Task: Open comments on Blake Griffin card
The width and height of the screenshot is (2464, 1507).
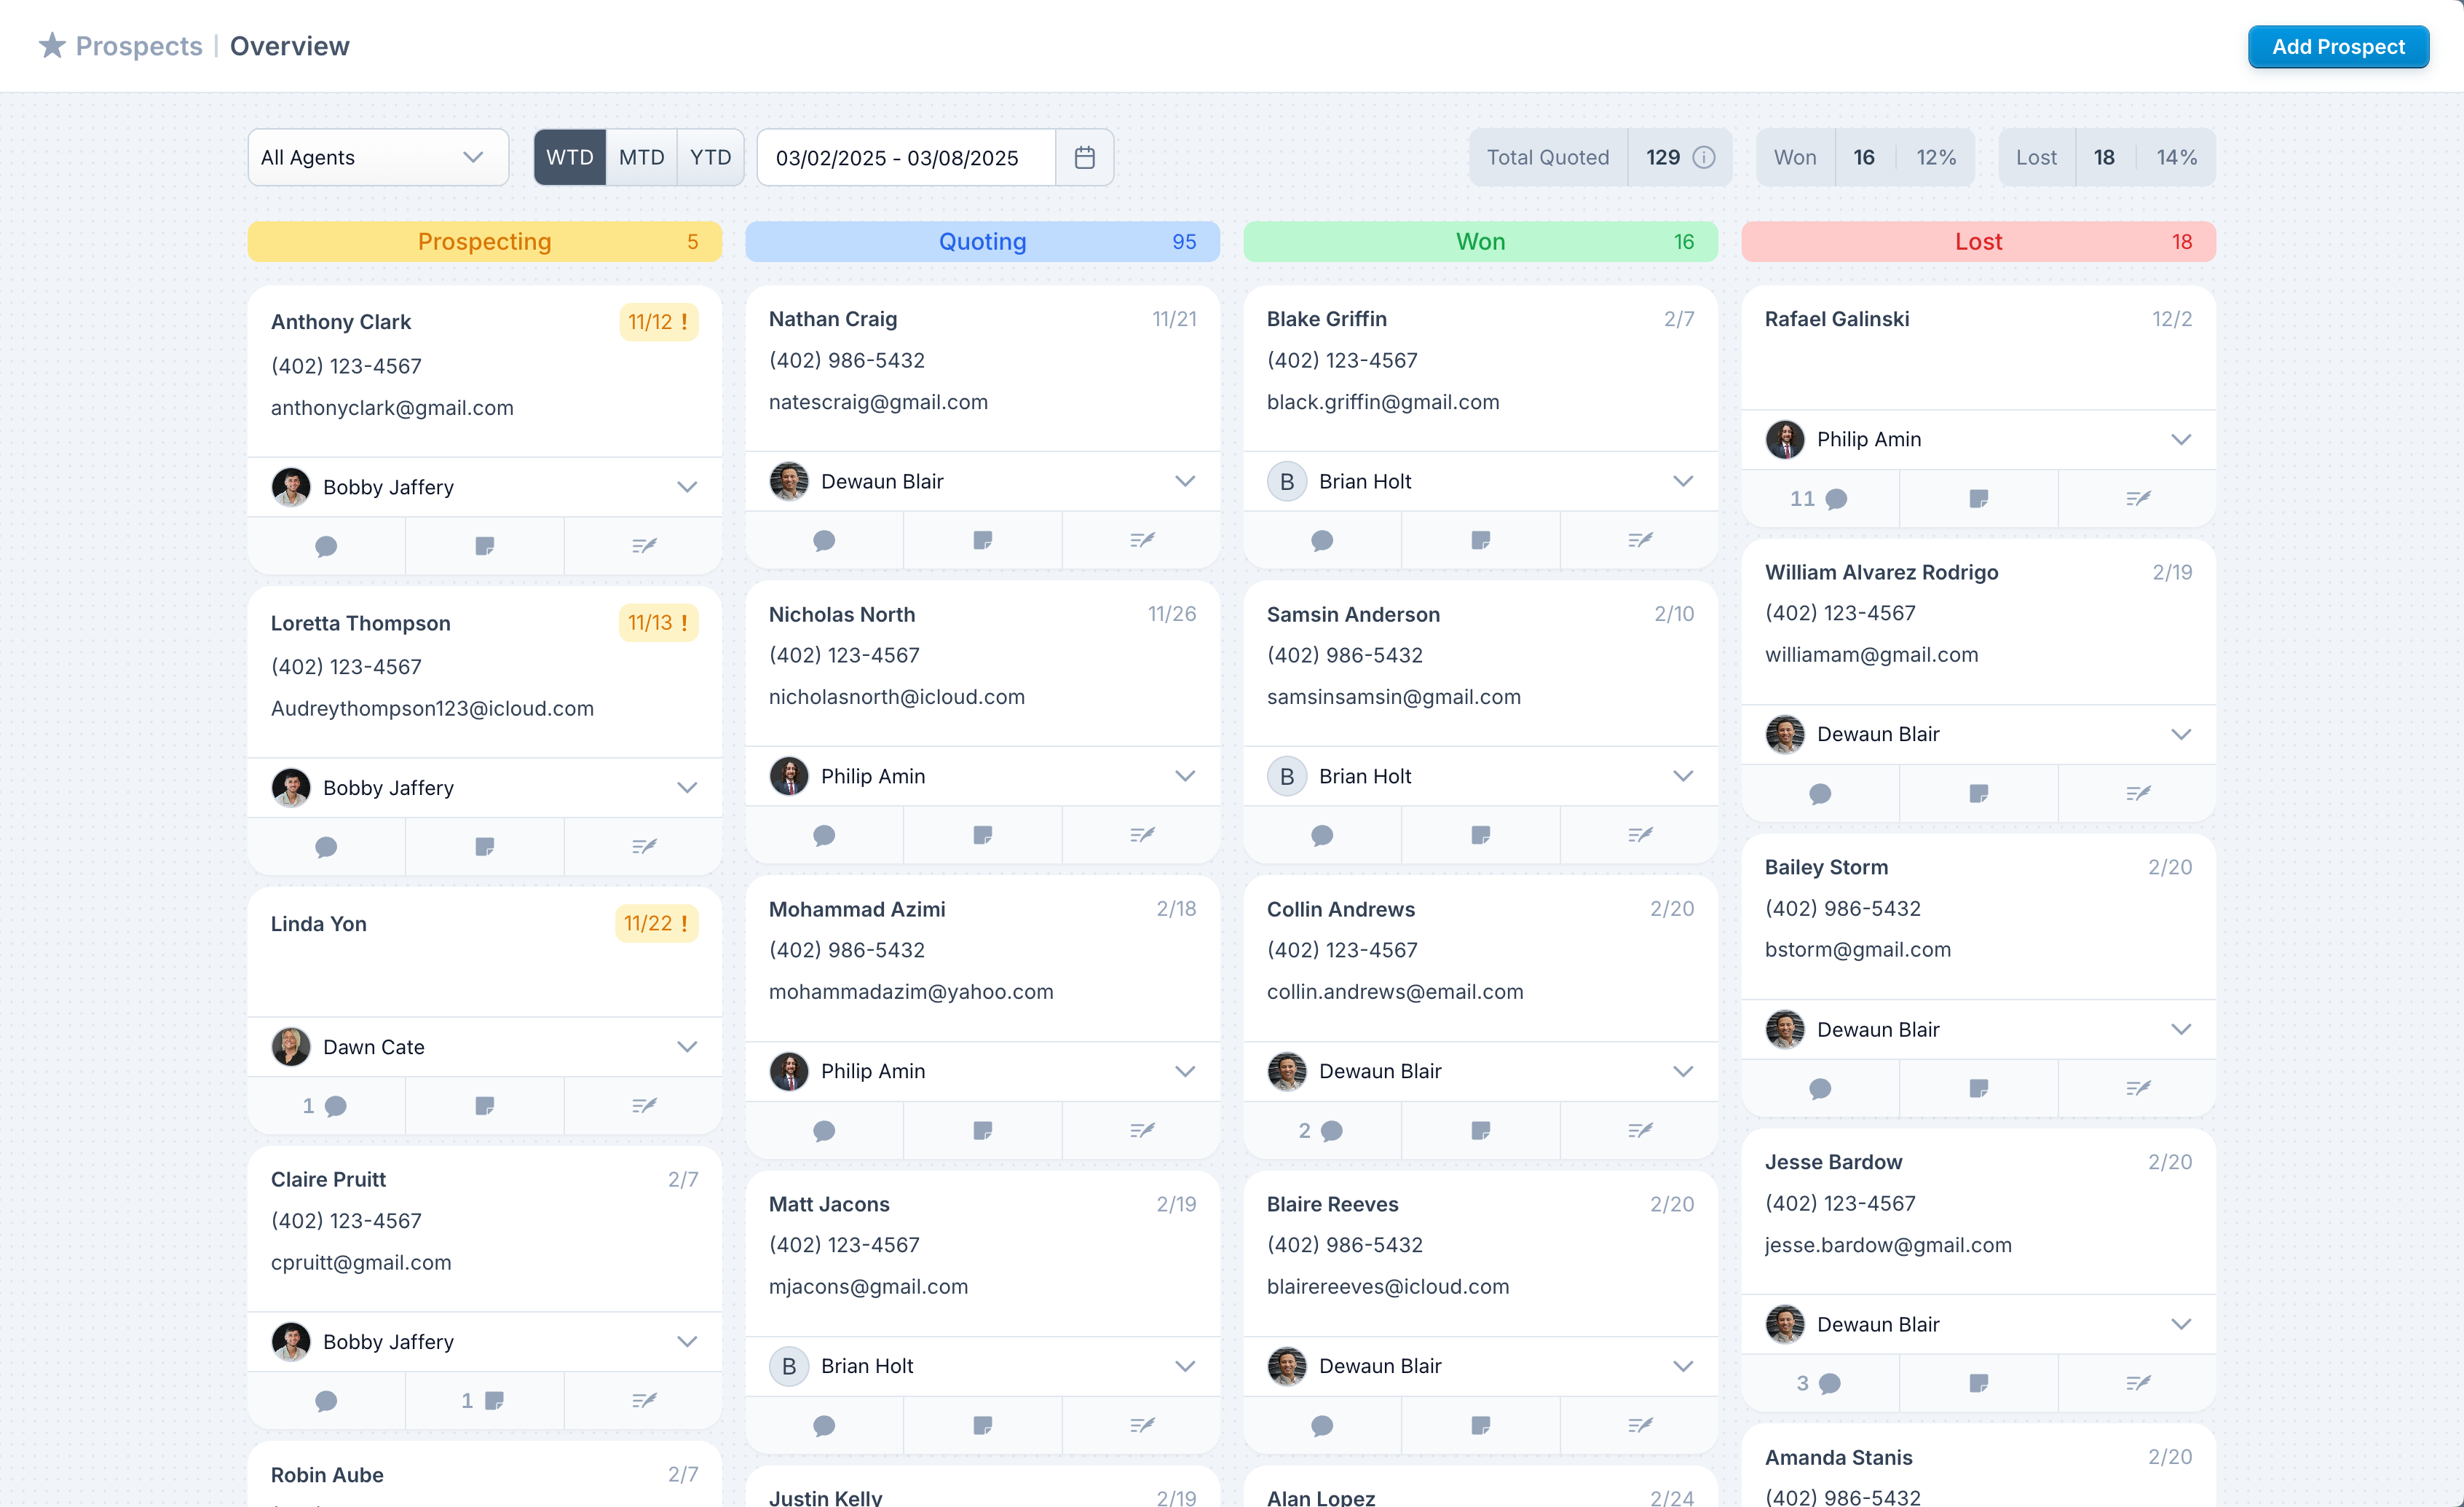Action: pos(1322,541)
